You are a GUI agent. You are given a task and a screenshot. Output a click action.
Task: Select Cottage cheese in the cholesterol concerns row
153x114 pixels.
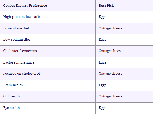[111, 51]
